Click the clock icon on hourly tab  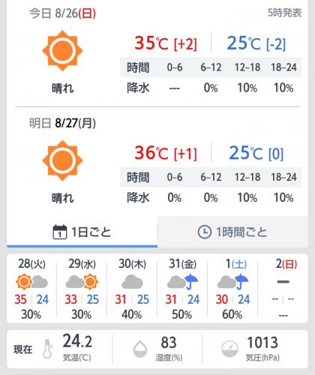point(205,232)
